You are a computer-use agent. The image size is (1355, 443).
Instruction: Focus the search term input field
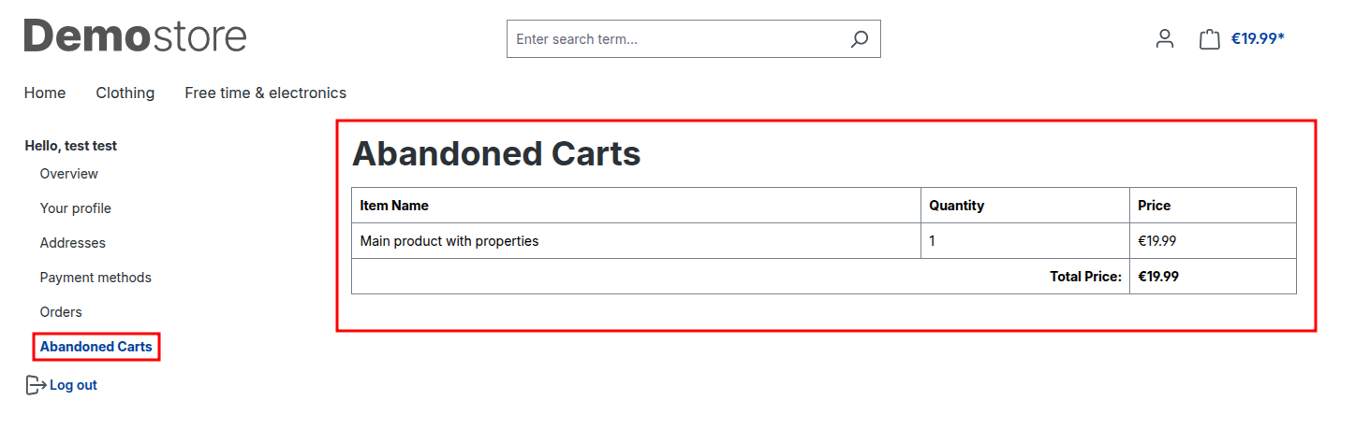coord(674,39)
